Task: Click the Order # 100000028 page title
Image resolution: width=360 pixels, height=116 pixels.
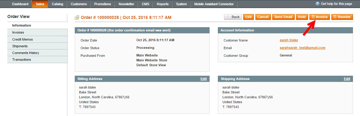Action: tap(126, 17)
